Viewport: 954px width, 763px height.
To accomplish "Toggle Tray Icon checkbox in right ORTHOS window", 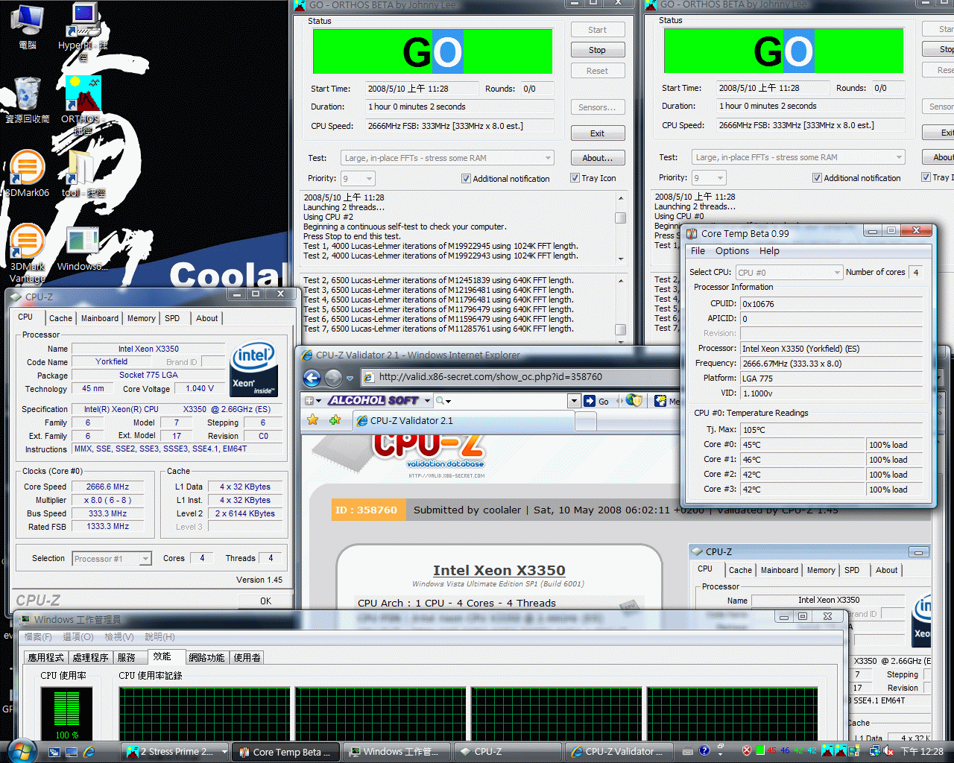I will [926, 177].
